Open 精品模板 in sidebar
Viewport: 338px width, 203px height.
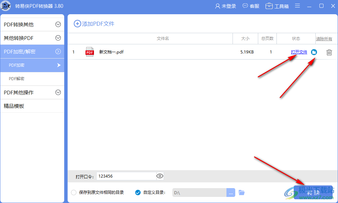(32, 106)
